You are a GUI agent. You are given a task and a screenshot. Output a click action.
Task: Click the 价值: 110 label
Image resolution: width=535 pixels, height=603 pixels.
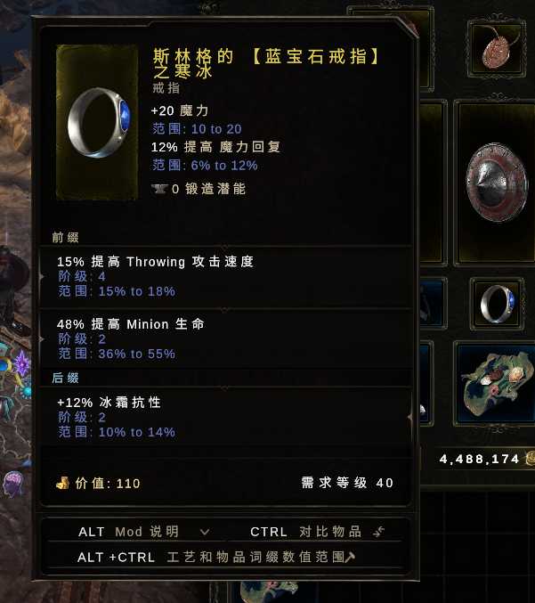pyautogui.click(x=107, y=484)
